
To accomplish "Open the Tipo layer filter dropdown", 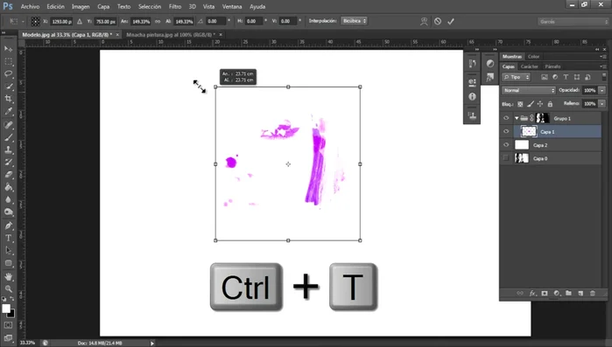I will pos(516,77).
